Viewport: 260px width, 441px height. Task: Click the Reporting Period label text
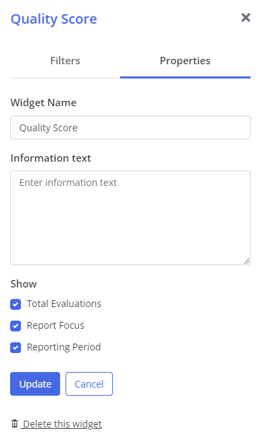coord(63,347)
